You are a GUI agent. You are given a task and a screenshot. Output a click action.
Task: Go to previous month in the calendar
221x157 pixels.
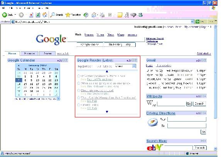point(19,65)
